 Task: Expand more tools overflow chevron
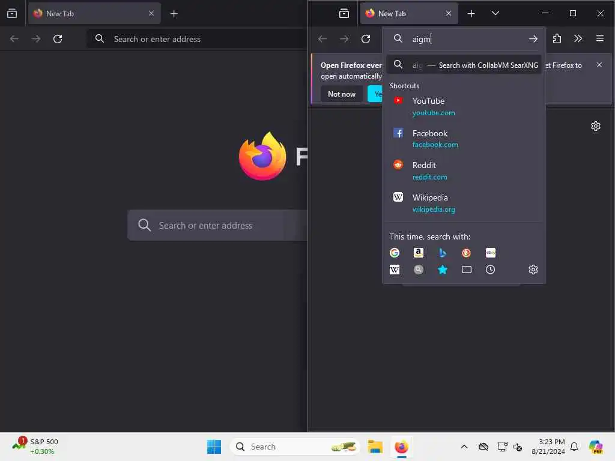[x=578, y=38]
